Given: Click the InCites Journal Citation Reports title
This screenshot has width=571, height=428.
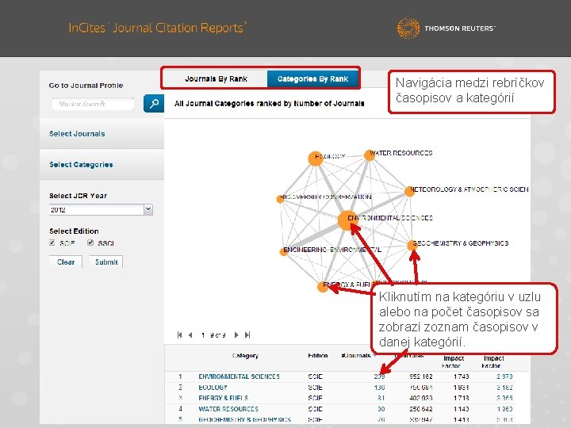Looking at the screenshot, I should (x=157, y=28).
